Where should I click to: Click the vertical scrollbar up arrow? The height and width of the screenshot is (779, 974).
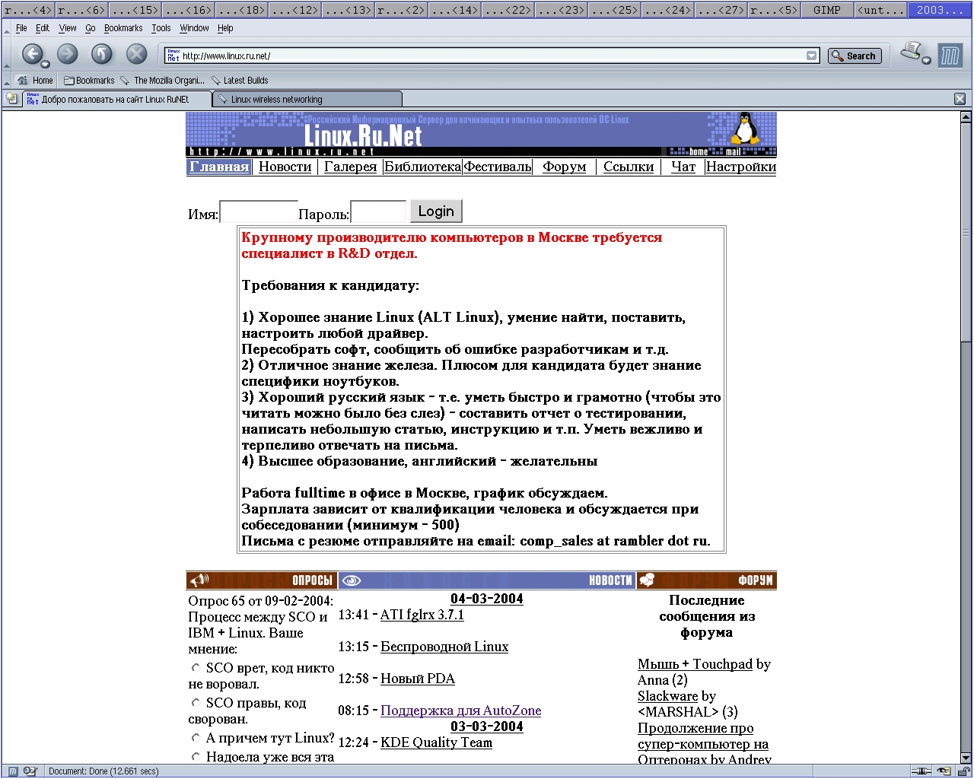coord(966,117)
